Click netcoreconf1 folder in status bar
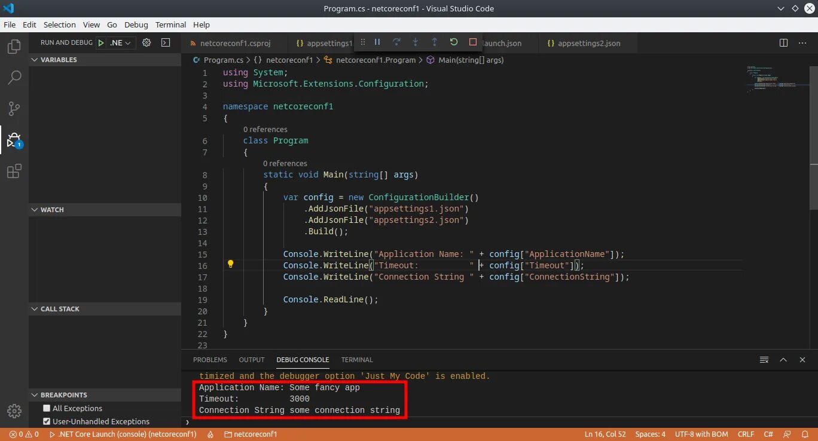This screenshot has height=441, width=818. tap(251, 434)
